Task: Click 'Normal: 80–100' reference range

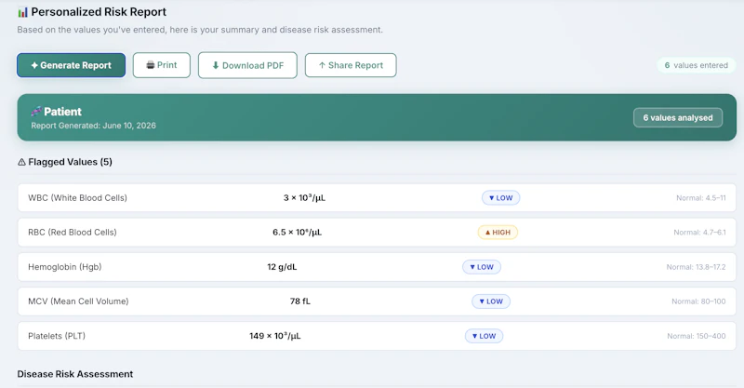Action: coord(698,301)
